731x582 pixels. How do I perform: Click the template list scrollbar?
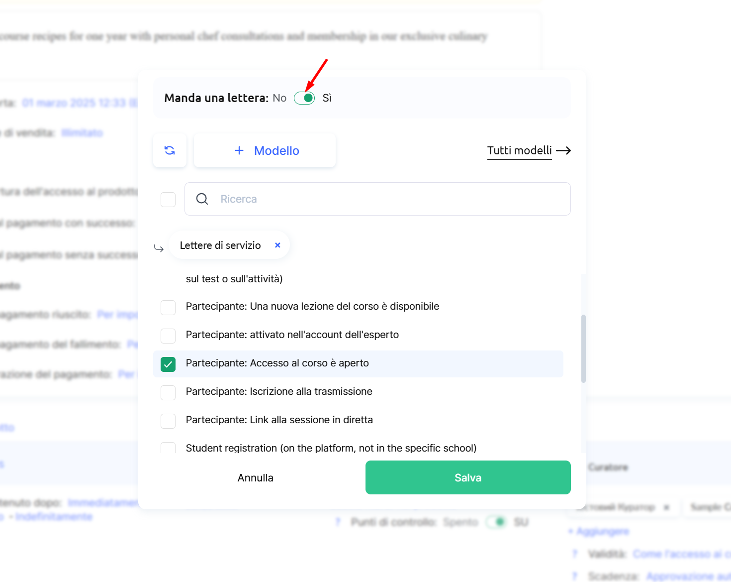coord(583,349)
